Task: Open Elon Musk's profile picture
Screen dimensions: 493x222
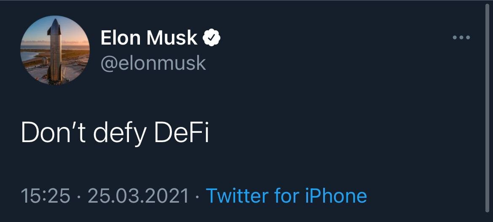Action: pyautogui.click(x=55, y=50)
